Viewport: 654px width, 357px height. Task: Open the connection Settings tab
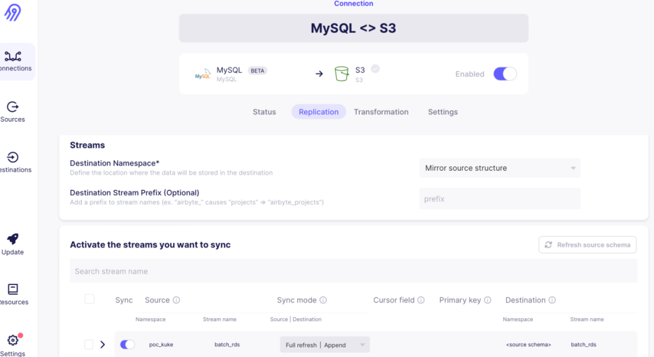click(x=443, y=112)
